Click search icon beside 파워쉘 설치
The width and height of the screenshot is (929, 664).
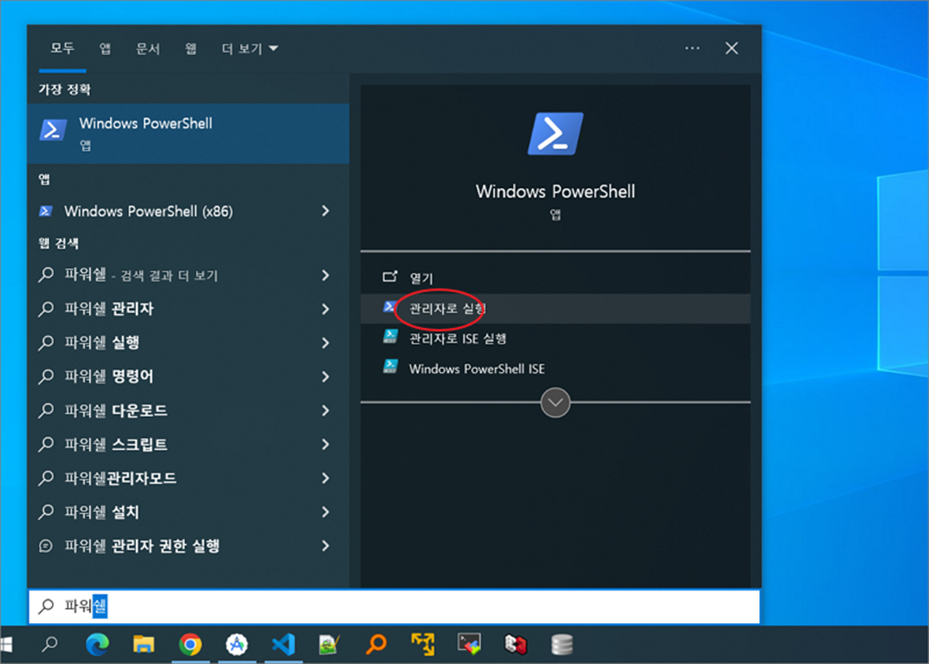coord(46,512)
